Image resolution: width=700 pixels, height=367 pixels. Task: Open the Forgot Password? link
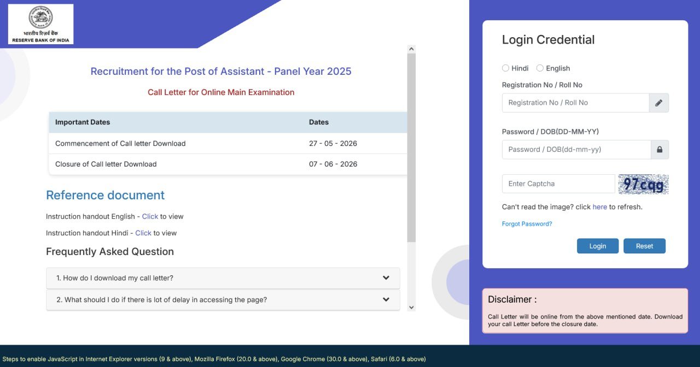[x=527, y=224]
